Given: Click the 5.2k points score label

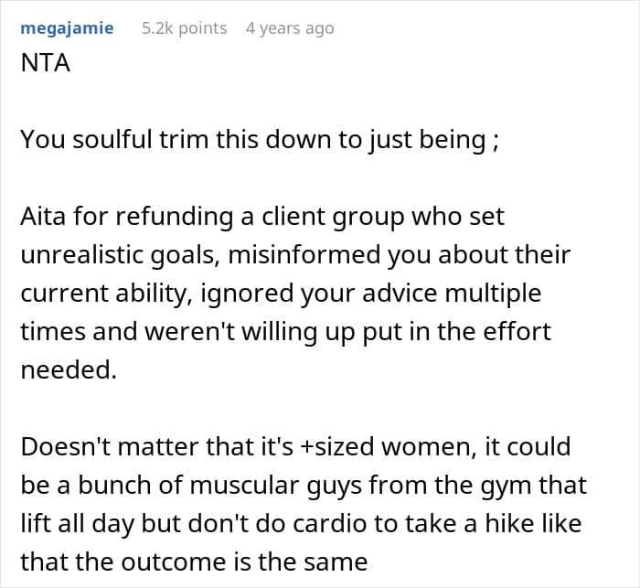Looking at the screenshot, I should (x=184, y=28).
